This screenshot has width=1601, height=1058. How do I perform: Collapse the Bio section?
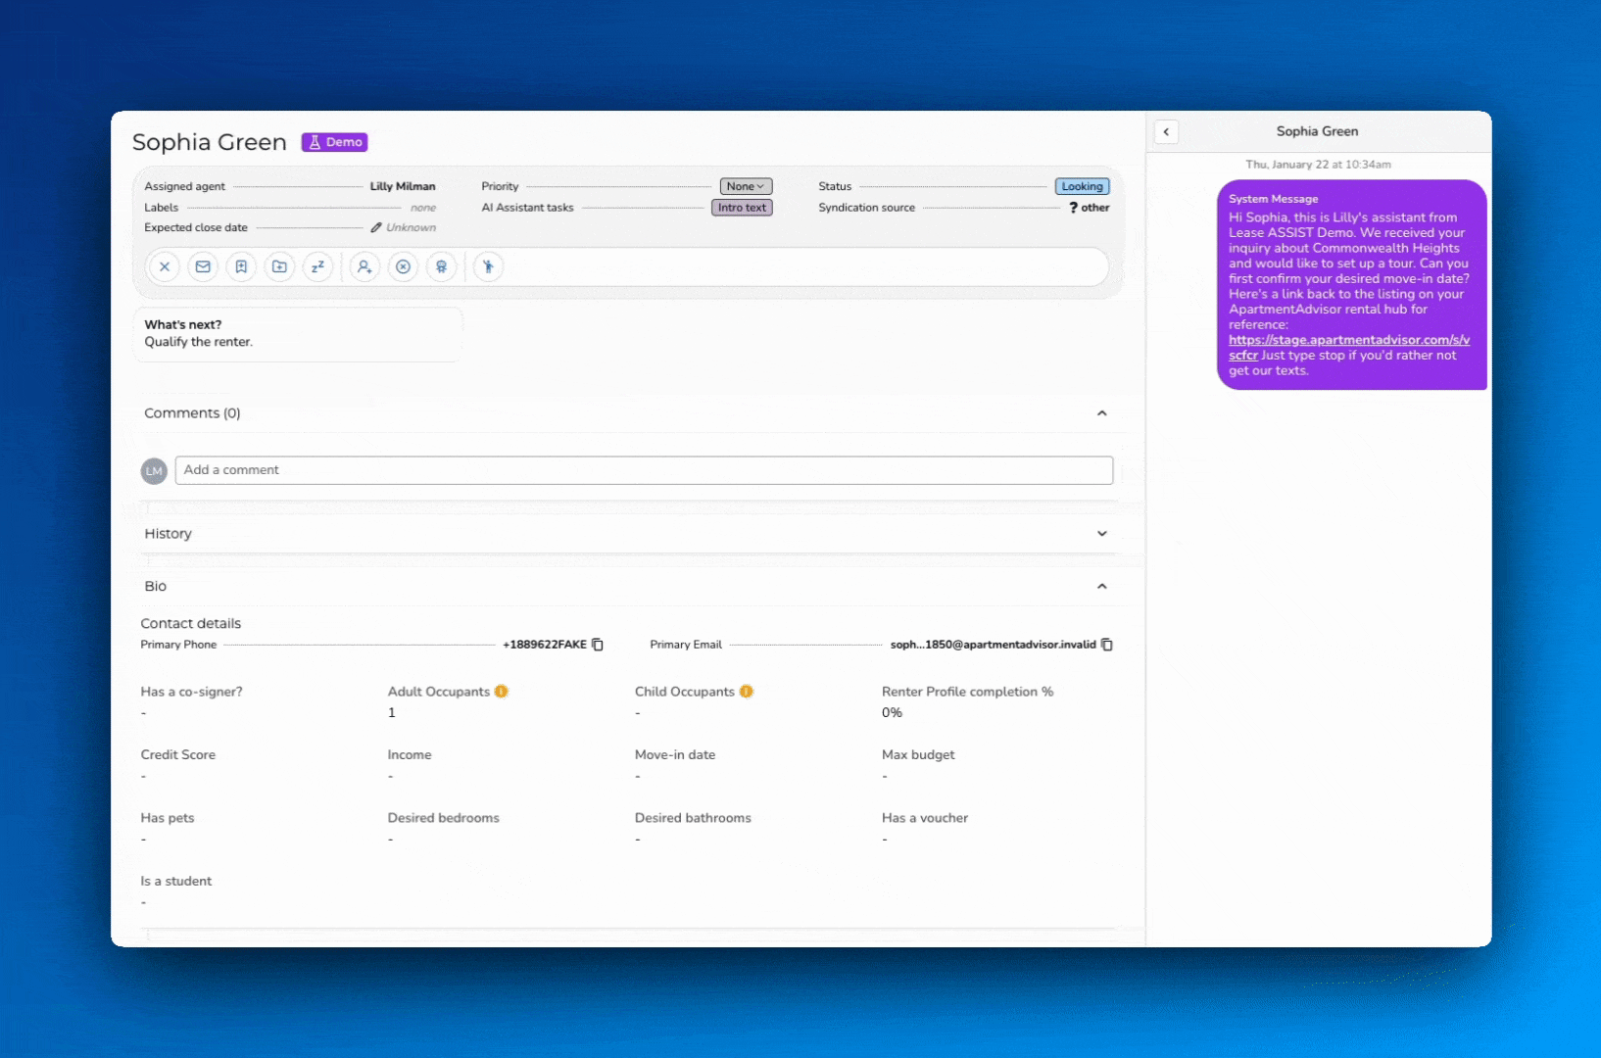click(x=1101, y=586)
